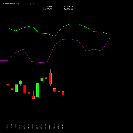Click the 28 Nov date label
The height and width of the screenshot is (133, 133).
pyautogui.click(x=45, y=126)
